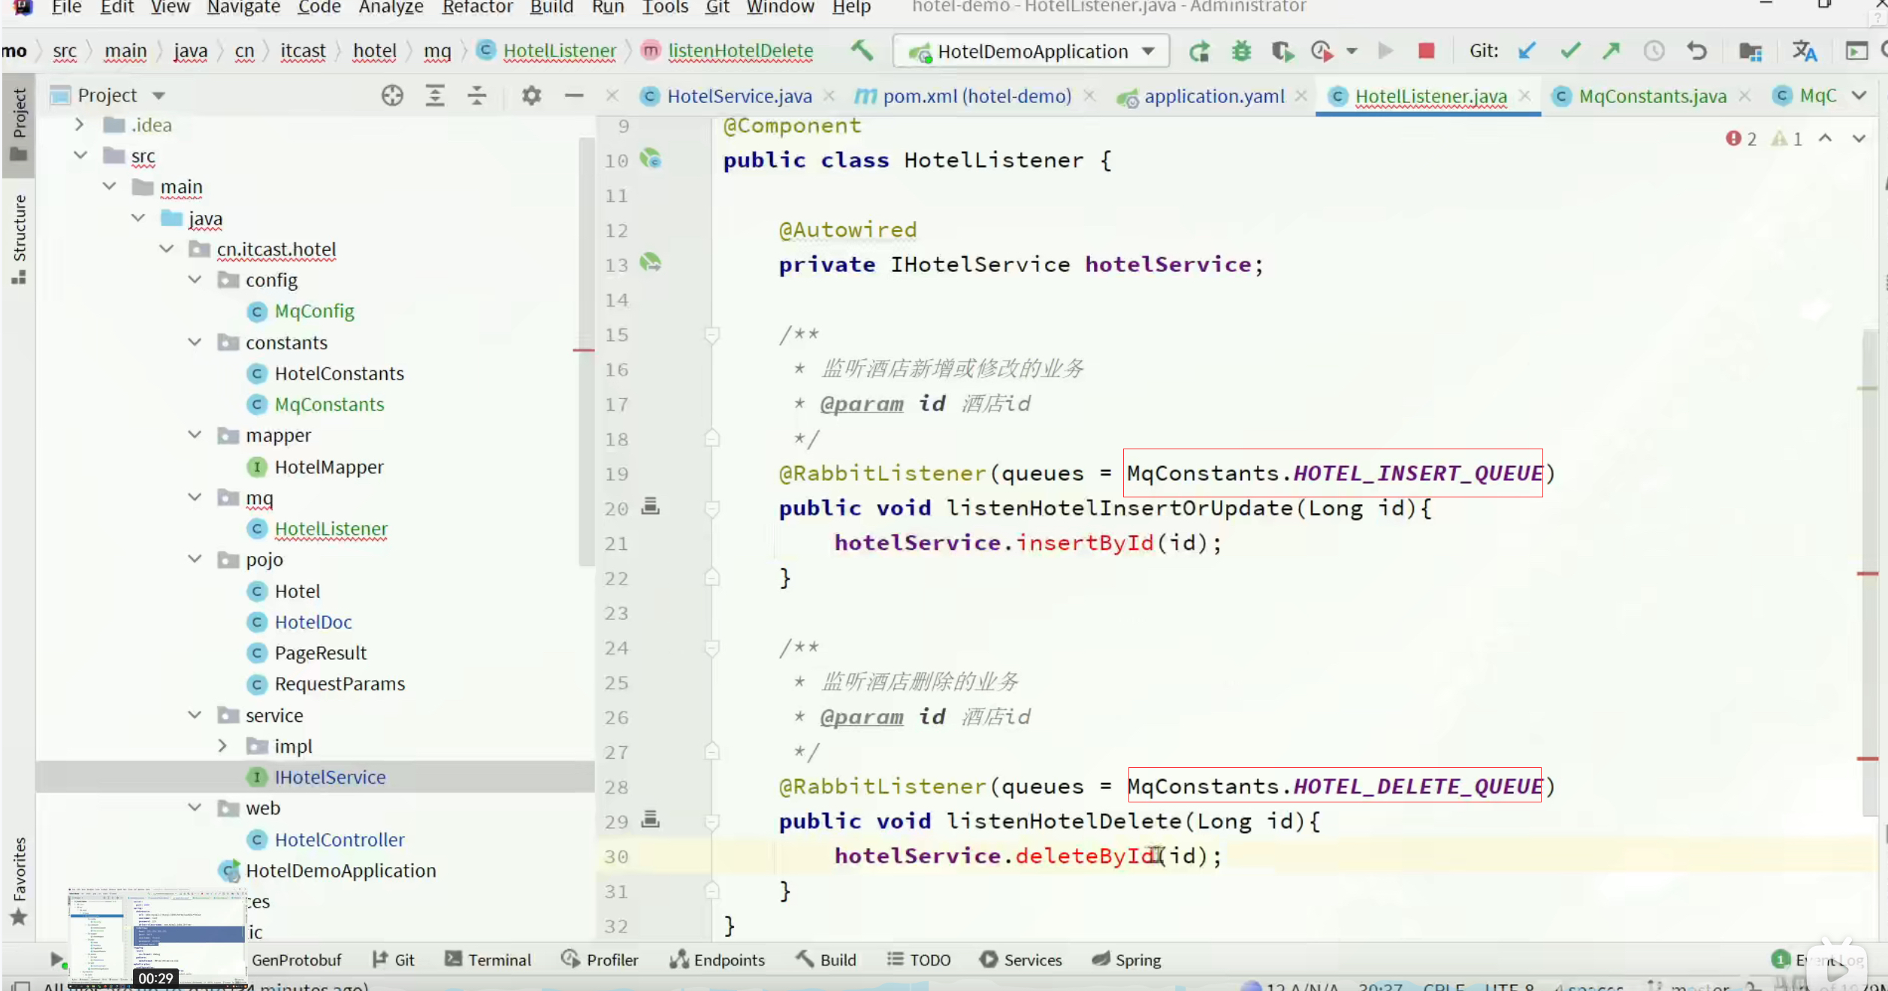Open the HotelController class in the project tree
Screen dimensions: 1888x991
tap(339, 839)
